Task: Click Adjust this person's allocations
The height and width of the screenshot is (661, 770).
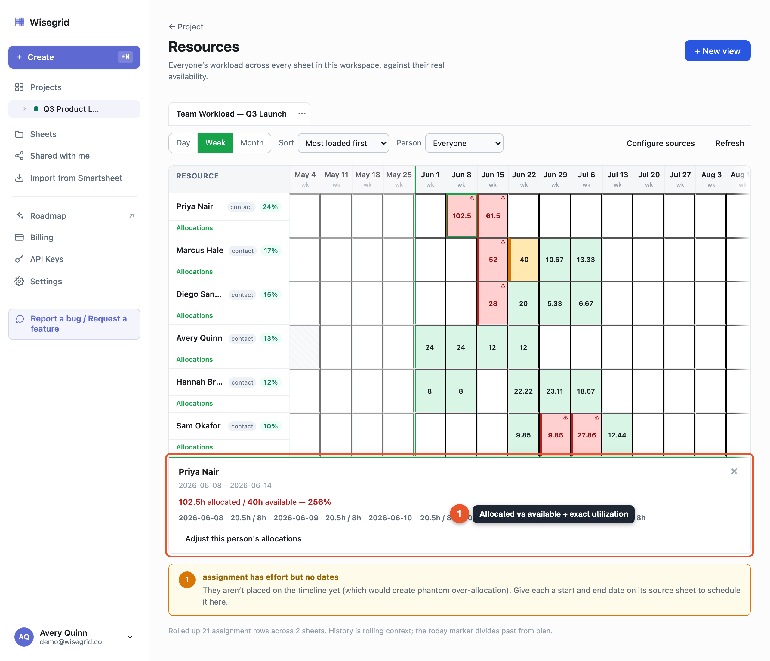Action: [243, 538]
